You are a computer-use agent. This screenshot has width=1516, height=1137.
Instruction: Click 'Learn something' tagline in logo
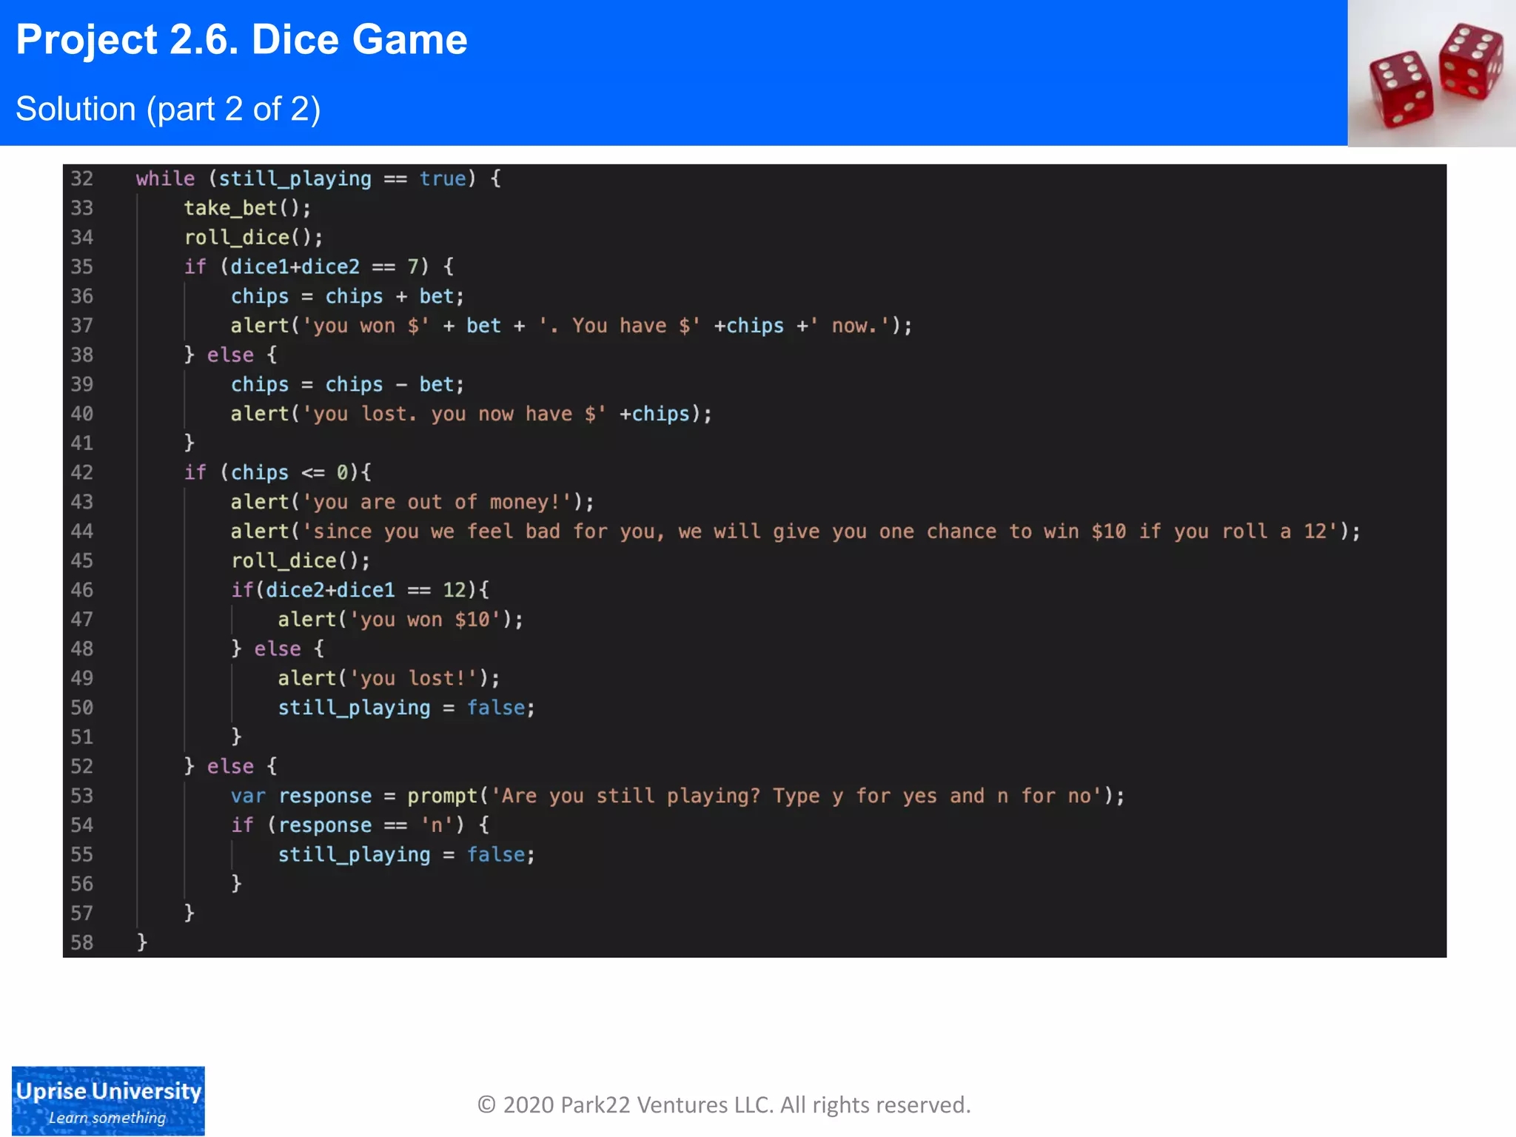(x=107, y=1118)
